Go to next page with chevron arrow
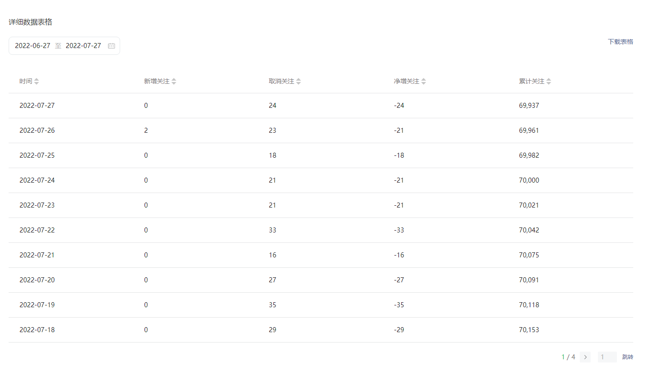The image size is (650, 377). (x=585, y=357)
